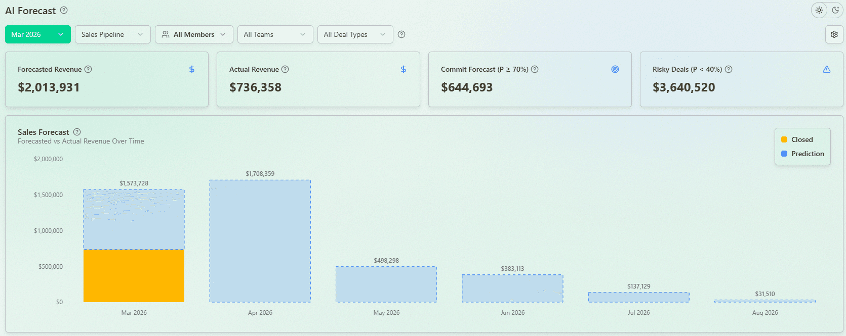Click dollar icon on Forecasted Revenue card
Viewport: 846px width, 336px height.
point(192,69)
